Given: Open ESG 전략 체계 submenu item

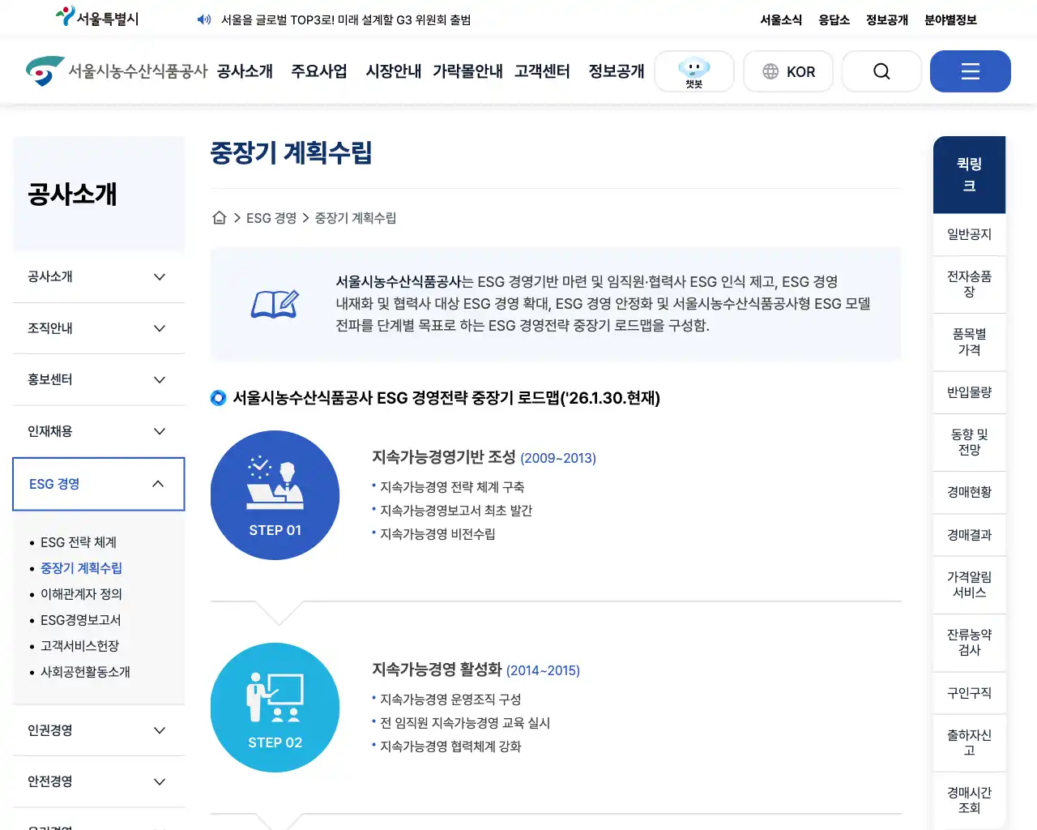Looking at the screenshot, I should click(79, 542).
